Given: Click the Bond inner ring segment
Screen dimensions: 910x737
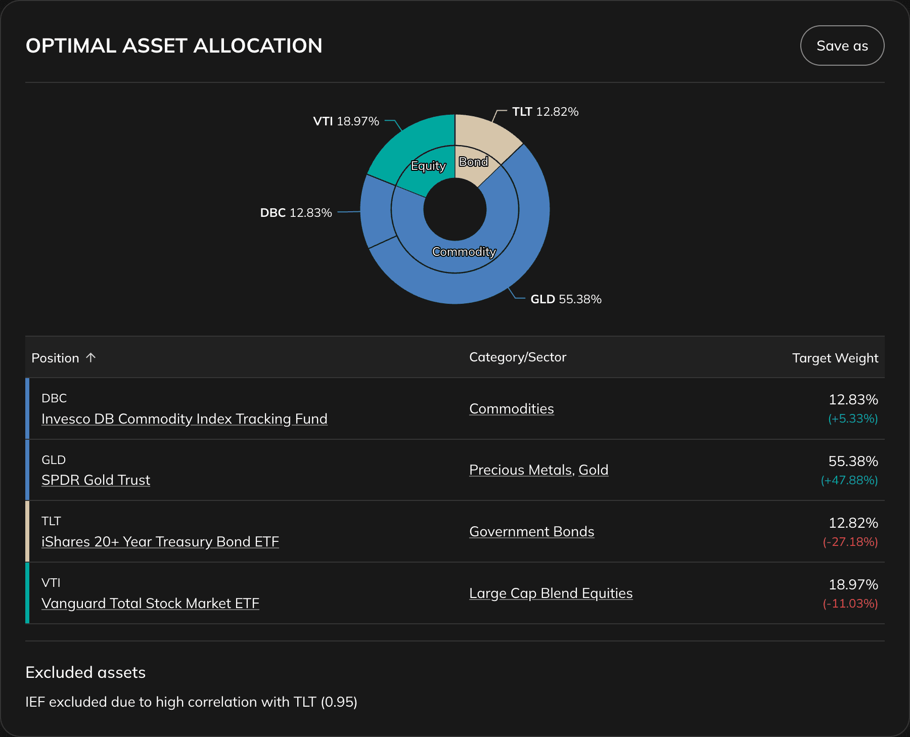Looking at the screenshot, I should click(x=474, y=162).
